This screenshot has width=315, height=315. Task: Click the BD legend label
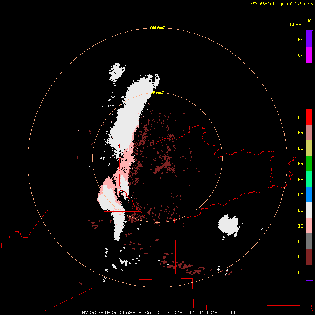pyautogui.click(x=300, y=148)
